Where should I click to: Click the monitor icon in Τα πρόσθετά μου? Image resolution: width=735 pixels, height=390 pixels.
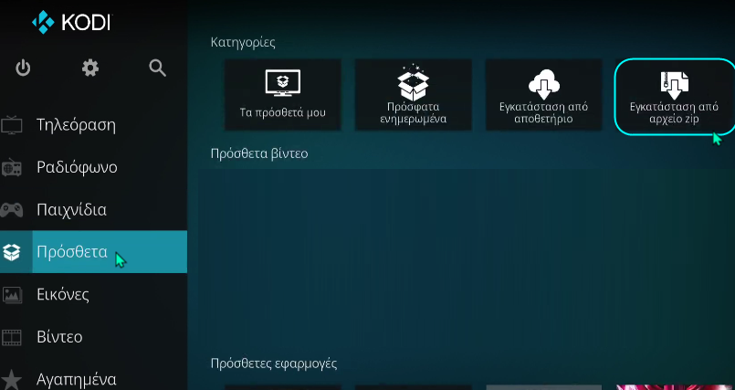click(x=283, y=83)
